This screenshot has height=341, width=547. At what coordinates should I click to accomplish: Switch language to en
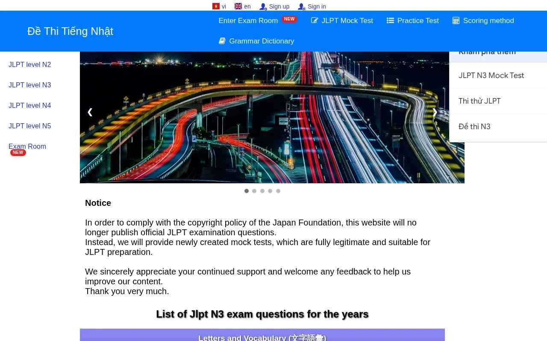coord(243,6)
